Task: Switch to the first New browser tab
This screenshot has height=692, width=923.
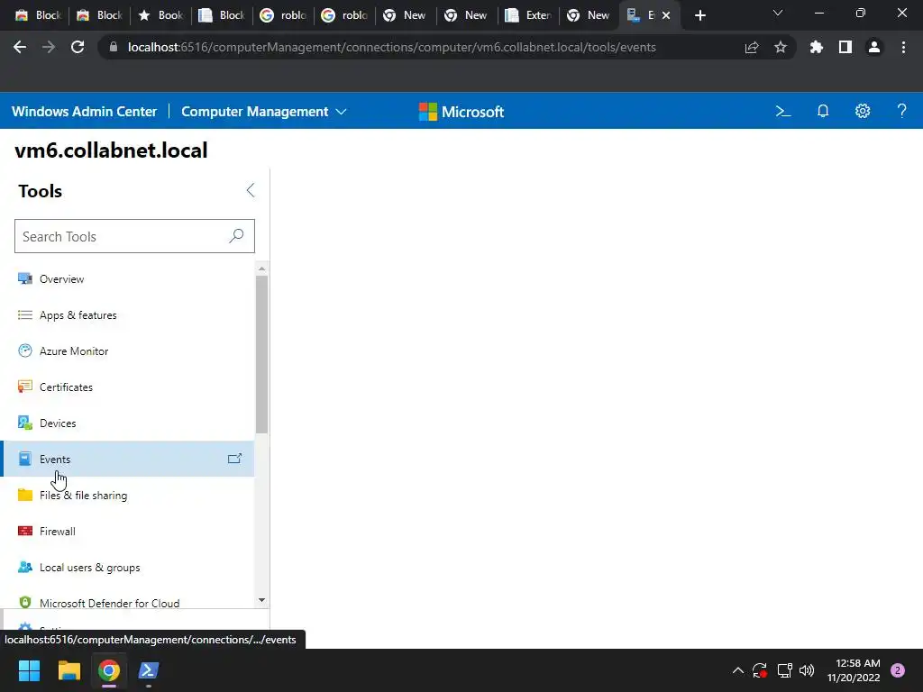Action: click(x=406, y=15)
